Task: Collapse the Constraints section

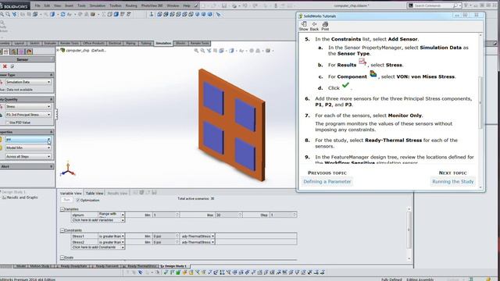Action: coord(62,230)
